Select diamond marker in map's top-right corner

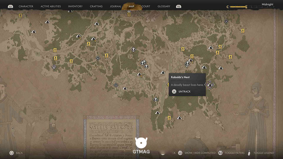tap(226, 21)
